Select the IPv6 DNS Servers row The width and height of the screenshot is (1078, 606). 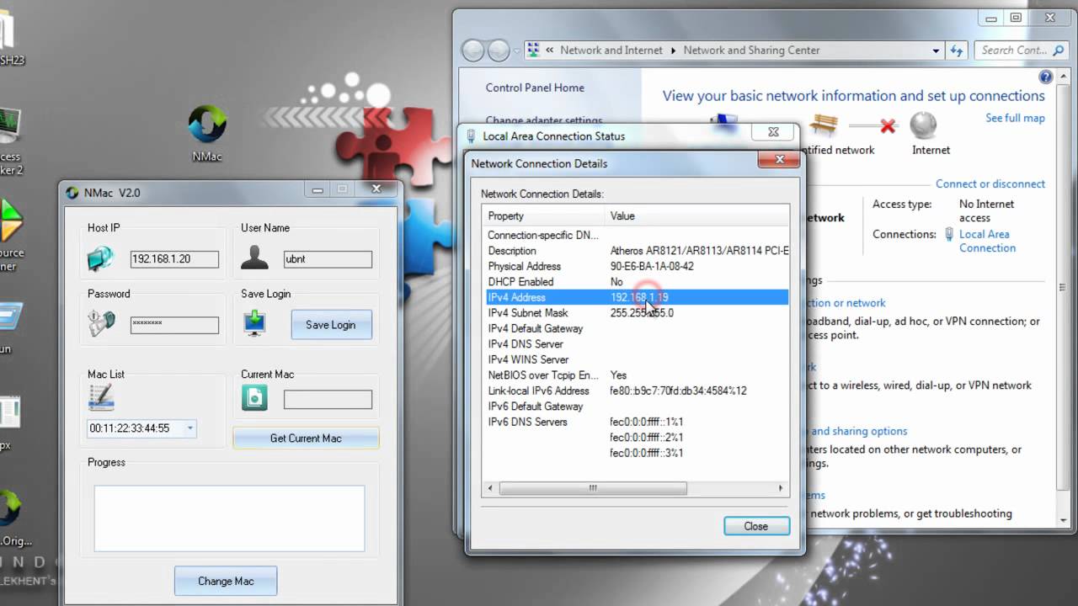637,422
